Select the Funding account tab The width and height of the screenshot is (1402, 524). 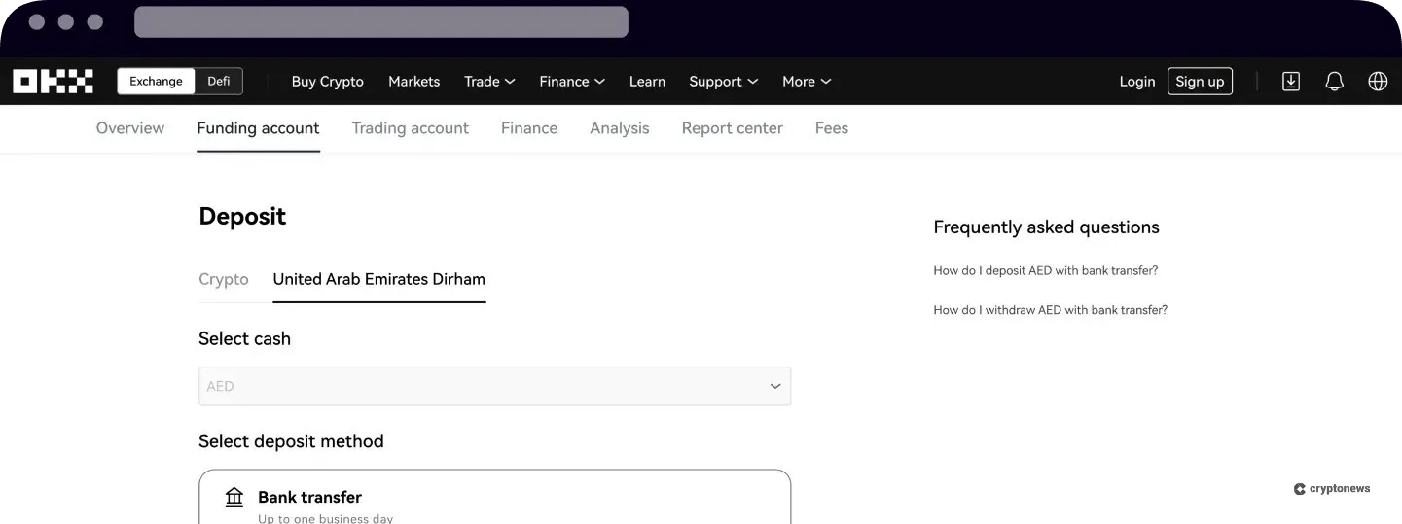pos(258,128)
